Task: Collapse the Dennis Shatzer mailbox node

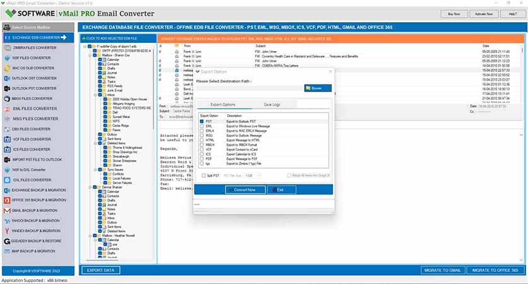Action: [90, 187]
